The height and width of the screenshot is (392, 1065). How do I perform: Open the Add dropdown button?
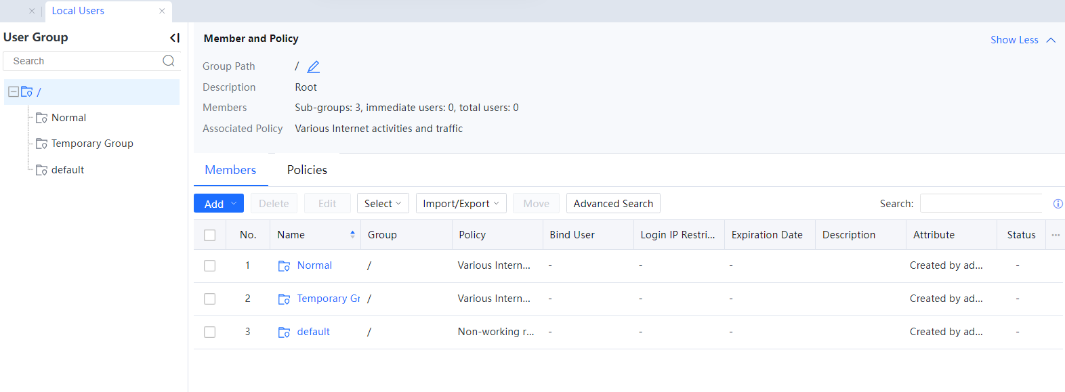pyautogui.click(x=219, y=204)
